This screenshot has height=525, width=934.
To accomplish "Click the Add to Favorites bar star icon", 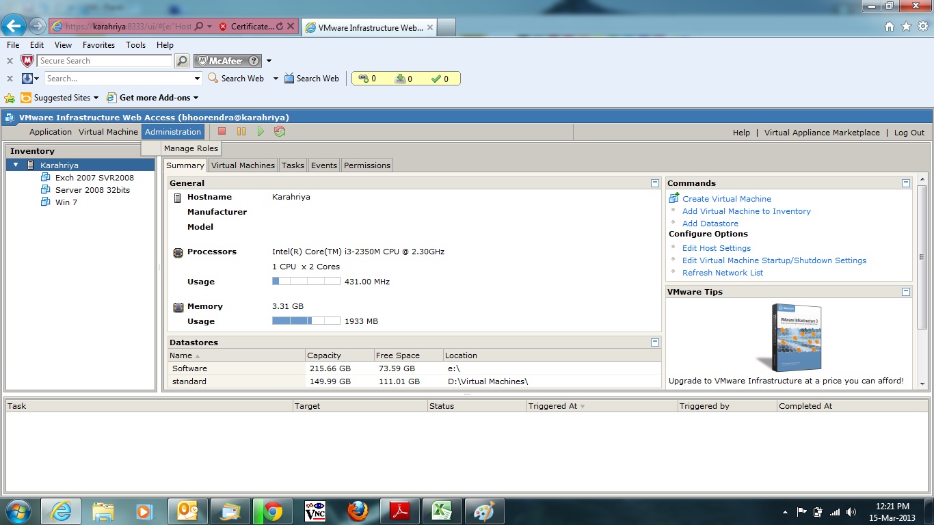I will (10, 98).
